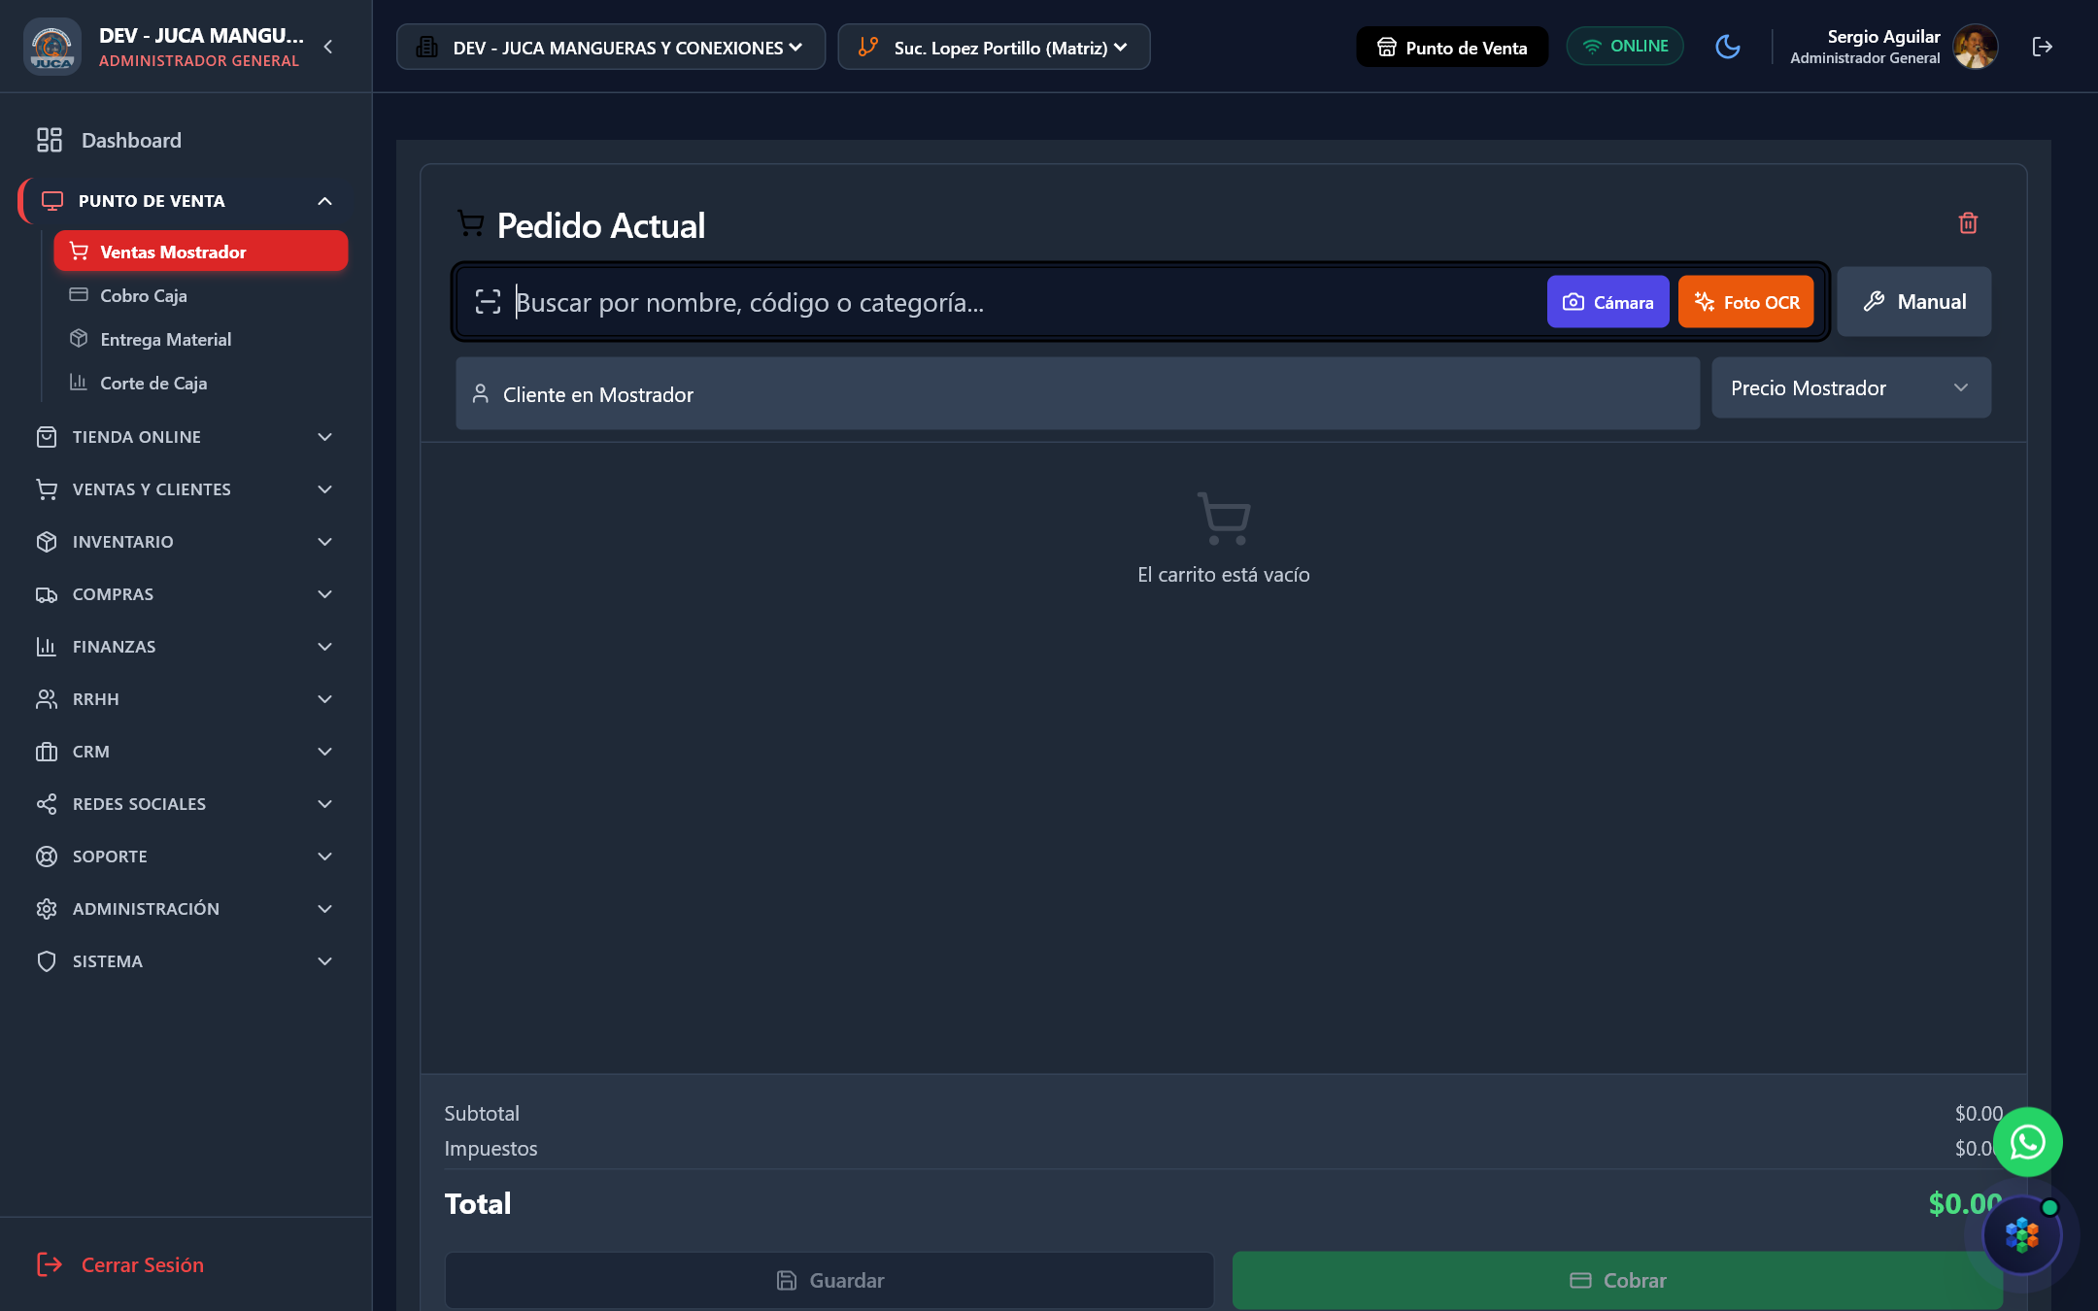Image resolution: width=2098 pixels, height=1311 pixels.
Task: Open the colorful assistant floating button
Action: (x=2022, y=1235)
